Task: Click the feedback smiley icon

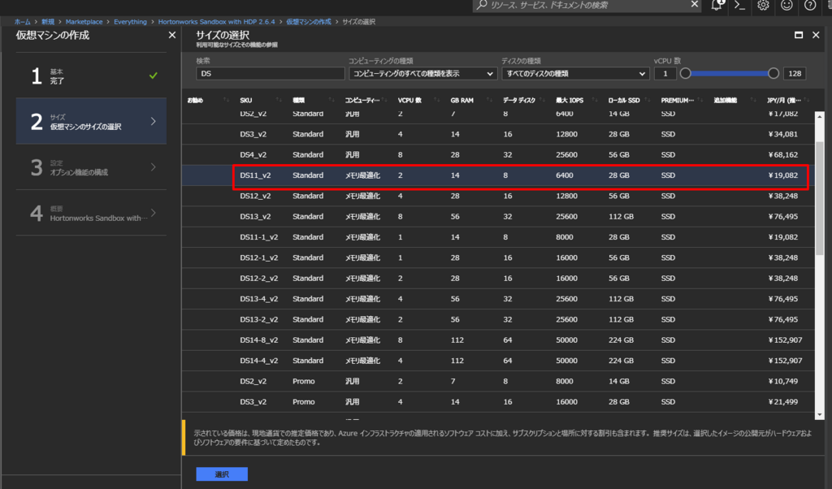Action: 786,5
